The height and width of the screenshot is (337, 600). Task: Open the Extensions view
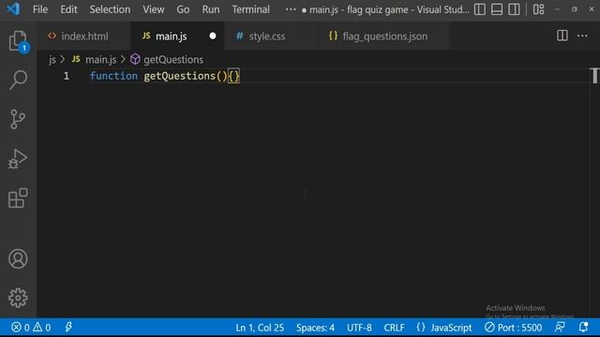(18, 198)
